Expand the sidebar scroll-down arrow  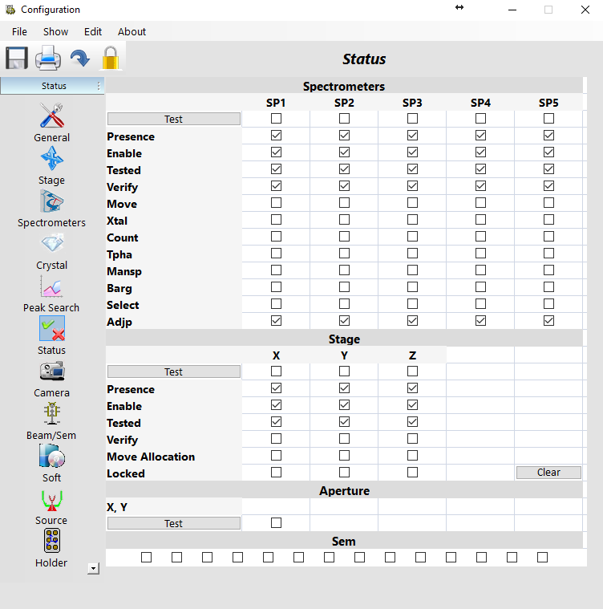(x=93, y=568)
